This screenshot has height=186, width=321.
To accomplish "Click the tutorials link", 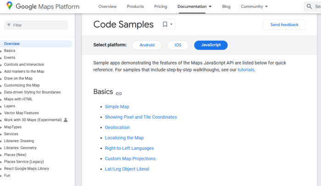I will (246, 70).
